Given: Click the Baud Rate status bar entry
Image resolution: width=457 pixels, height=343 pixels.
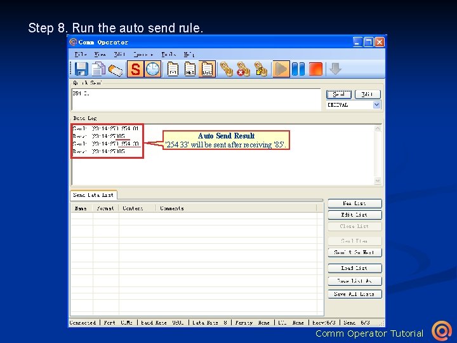Looking at the screenshot, I should [x=162, y=323].
